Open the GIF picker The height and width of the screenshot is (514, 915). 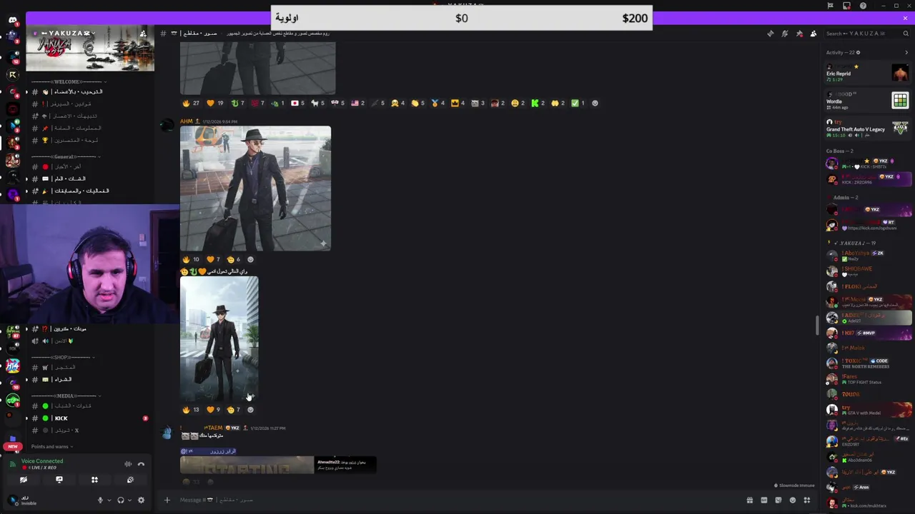coord(764,500)
